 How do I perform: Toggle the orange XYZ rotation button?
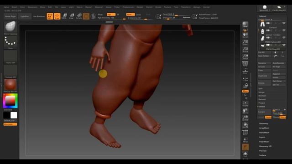point(245,91)
